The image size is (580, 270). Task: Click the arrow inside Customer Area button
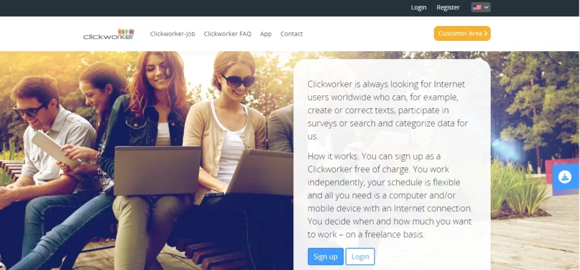(x=485, y=33)
